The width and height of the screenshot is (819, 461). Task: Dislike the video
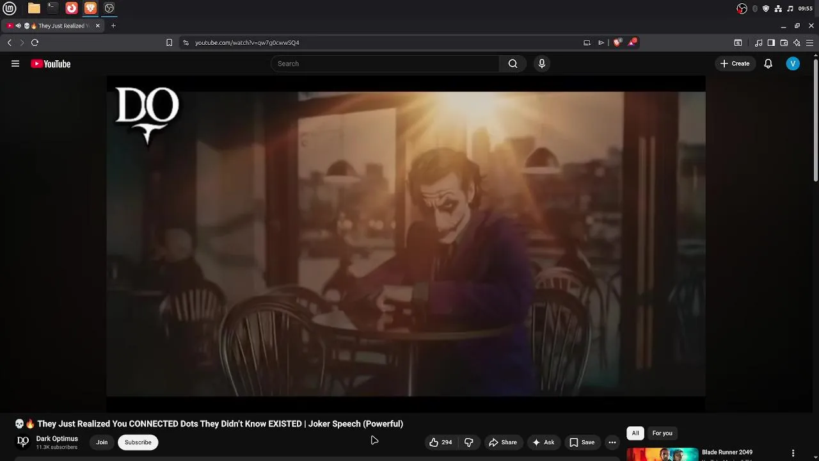[469, 442]
